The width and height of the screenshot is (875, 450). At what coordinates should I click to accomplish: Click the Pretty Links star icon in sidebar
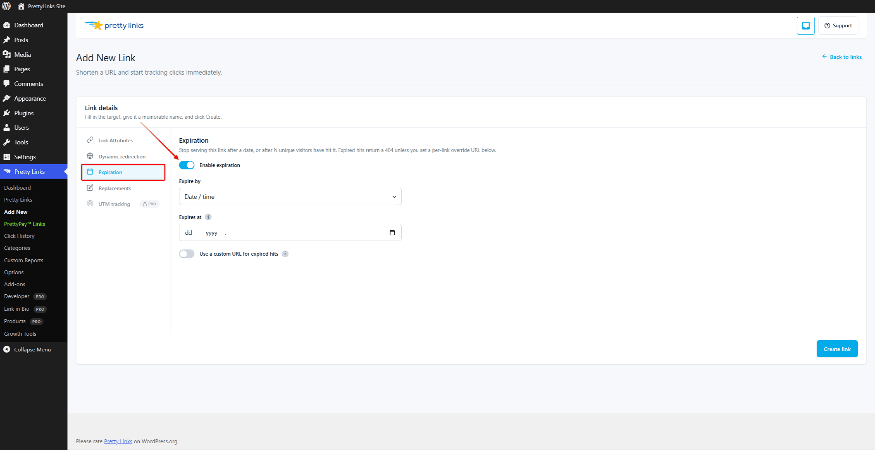(7, 171)
